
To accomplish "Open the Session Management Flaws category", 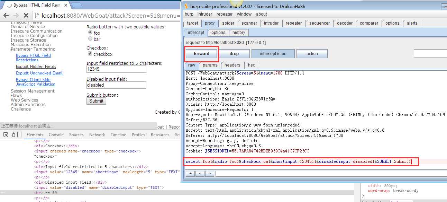I will pyautogui.click(x=33, y=93).
